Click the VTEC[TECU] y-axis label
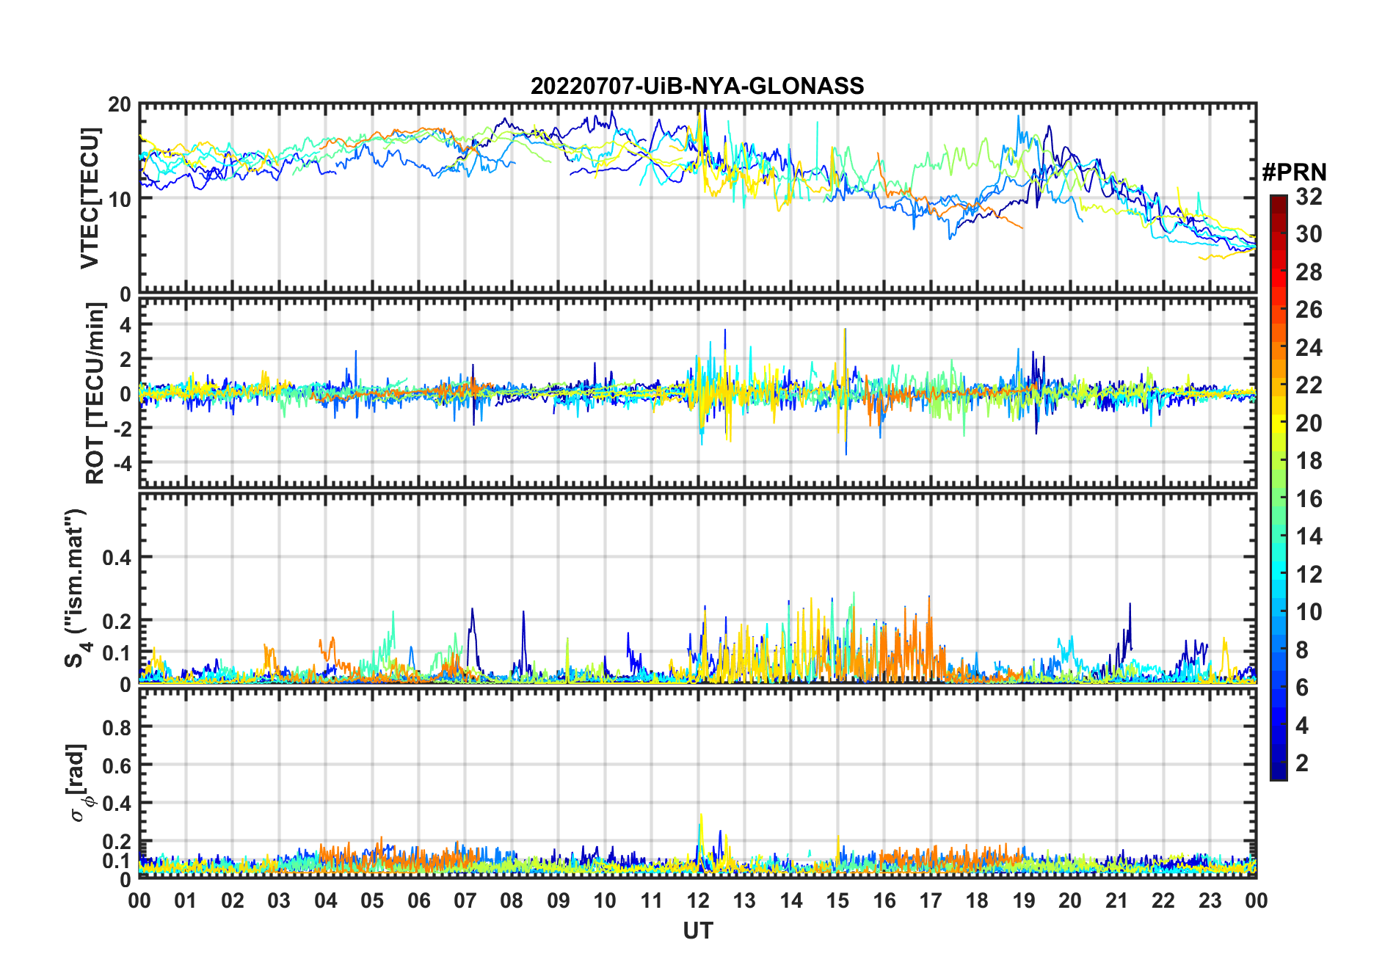This screenshot has width=1396, height=976. [90, 198]
